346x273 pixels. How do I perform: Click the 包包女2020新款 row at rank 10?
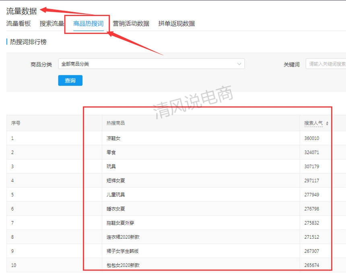[122, 265]
